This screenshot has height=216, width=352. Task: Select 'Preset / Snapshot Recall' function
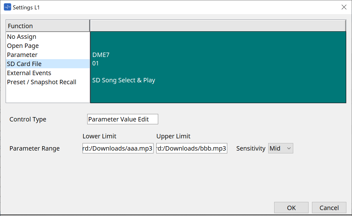tap(42, 82)
